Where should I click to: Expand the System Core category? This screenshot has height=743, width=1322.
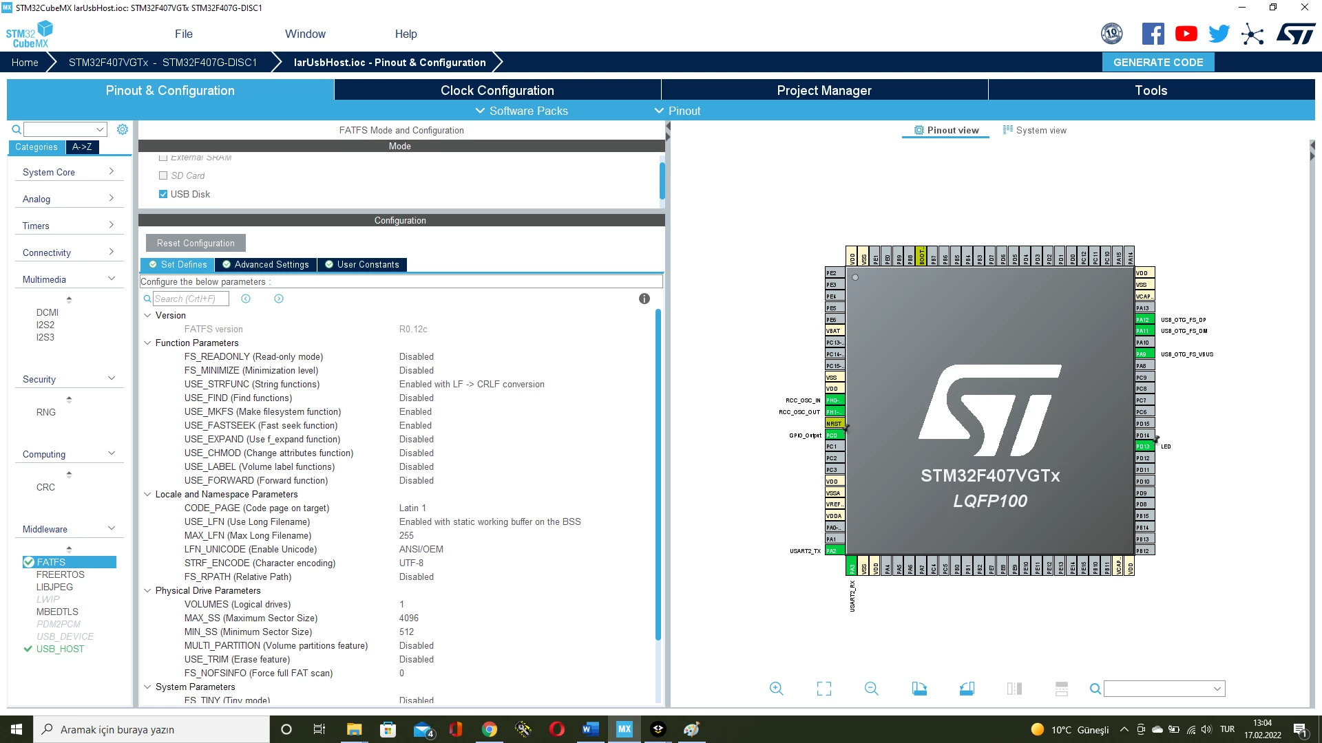(67, 172)
